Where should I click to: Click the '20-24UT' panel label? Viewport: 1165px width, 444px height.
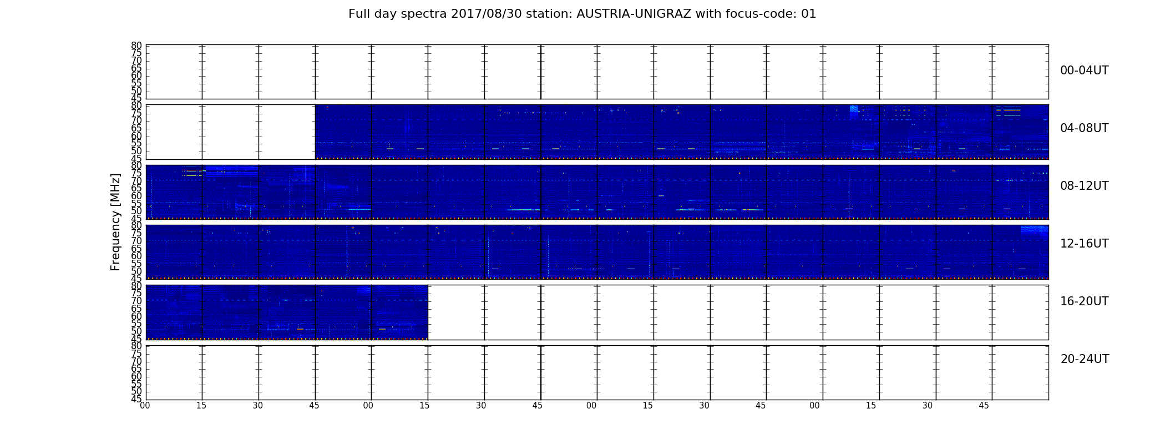(x=1085, y=359)
